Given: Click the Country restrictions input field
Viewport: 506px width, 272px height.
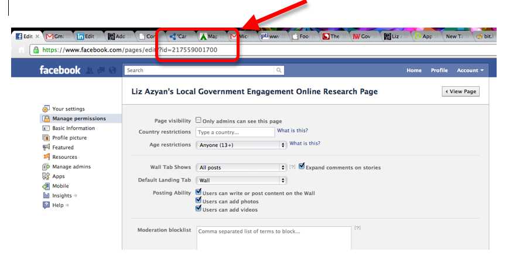Looking at the screenshot, I should pos(235,132).
